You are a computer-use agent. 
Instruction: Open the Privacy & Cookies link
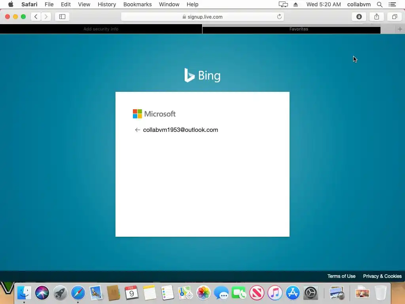382,276
